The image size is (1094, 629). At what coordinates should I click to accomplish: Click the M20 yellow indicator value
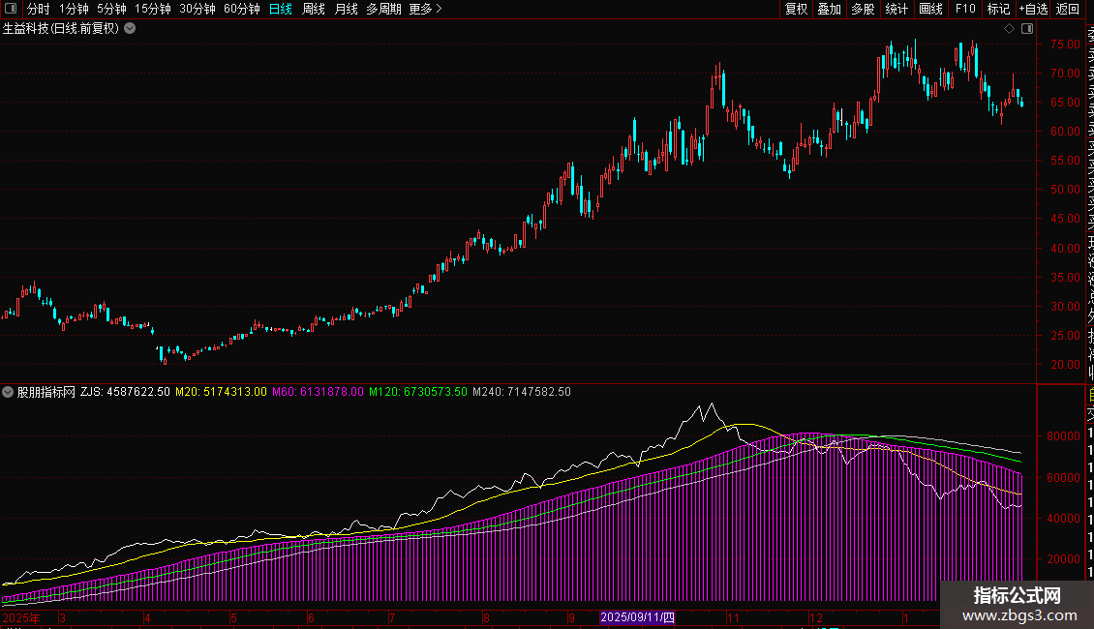point(221,392)
